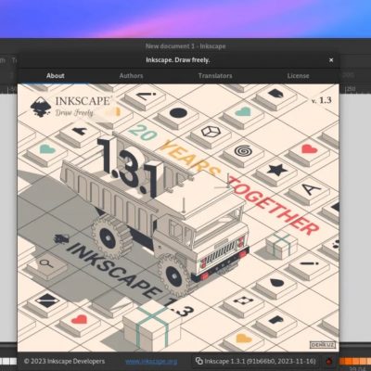Switch to the Authors tab
This screenshot has width=371, height=371.
[x=131, y=76]
